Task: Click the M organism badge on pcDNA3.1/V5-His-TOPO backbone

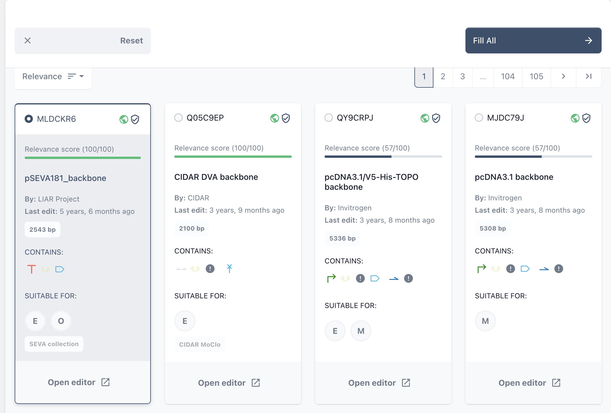Action: [x=361, y=331]
